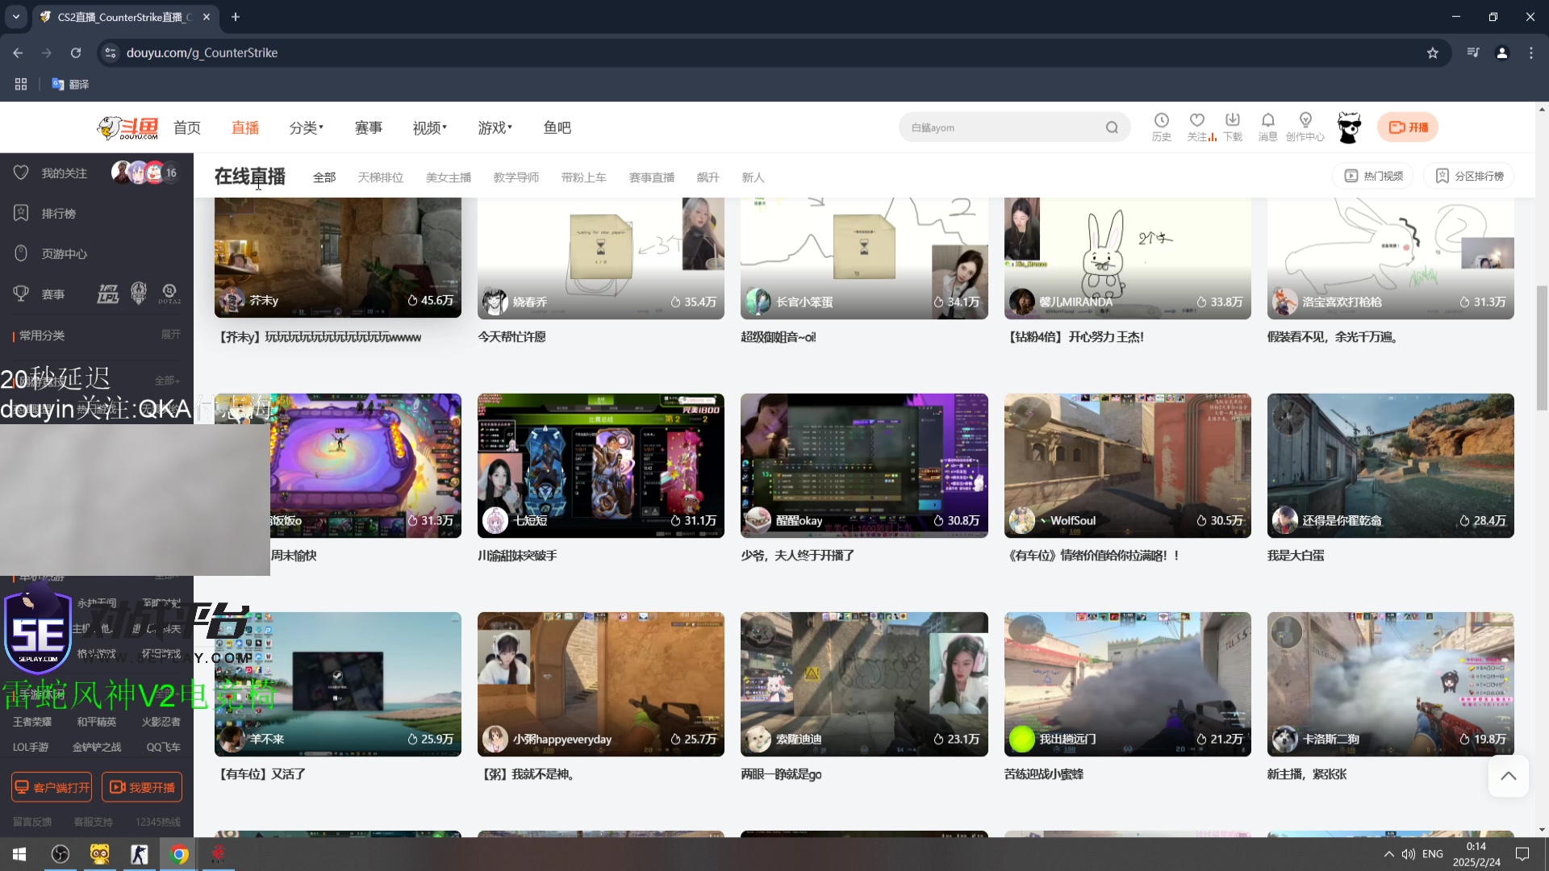Open the notification center icon
The height and width of the screenshot is (871, 1549).
pos(1522,854)
